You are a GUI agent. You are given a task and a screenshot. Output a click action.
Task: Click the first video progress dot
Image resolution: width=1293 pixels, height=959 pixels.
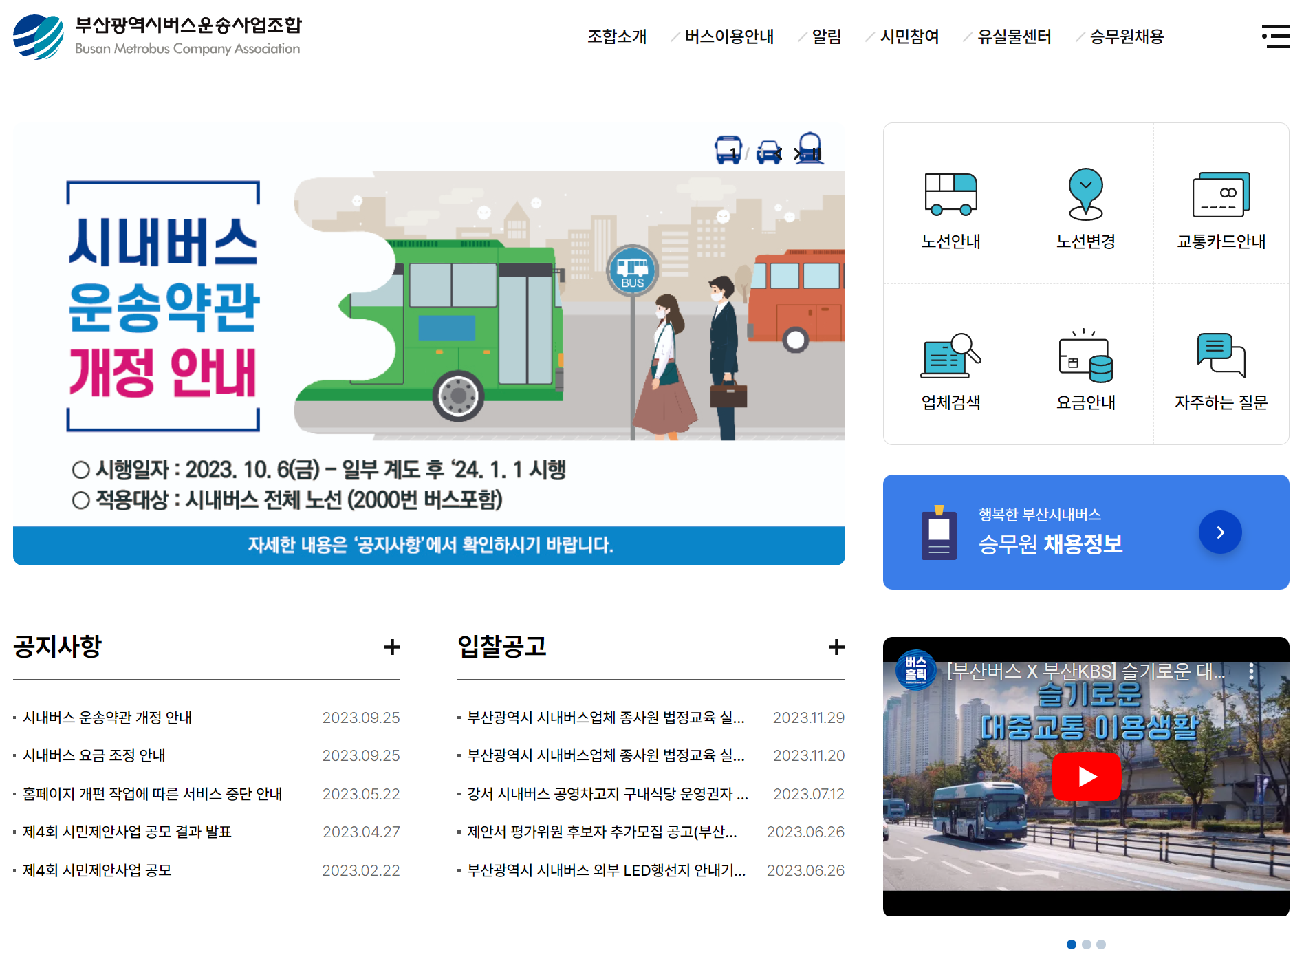pyautogui.click(x=1073, y=945)
